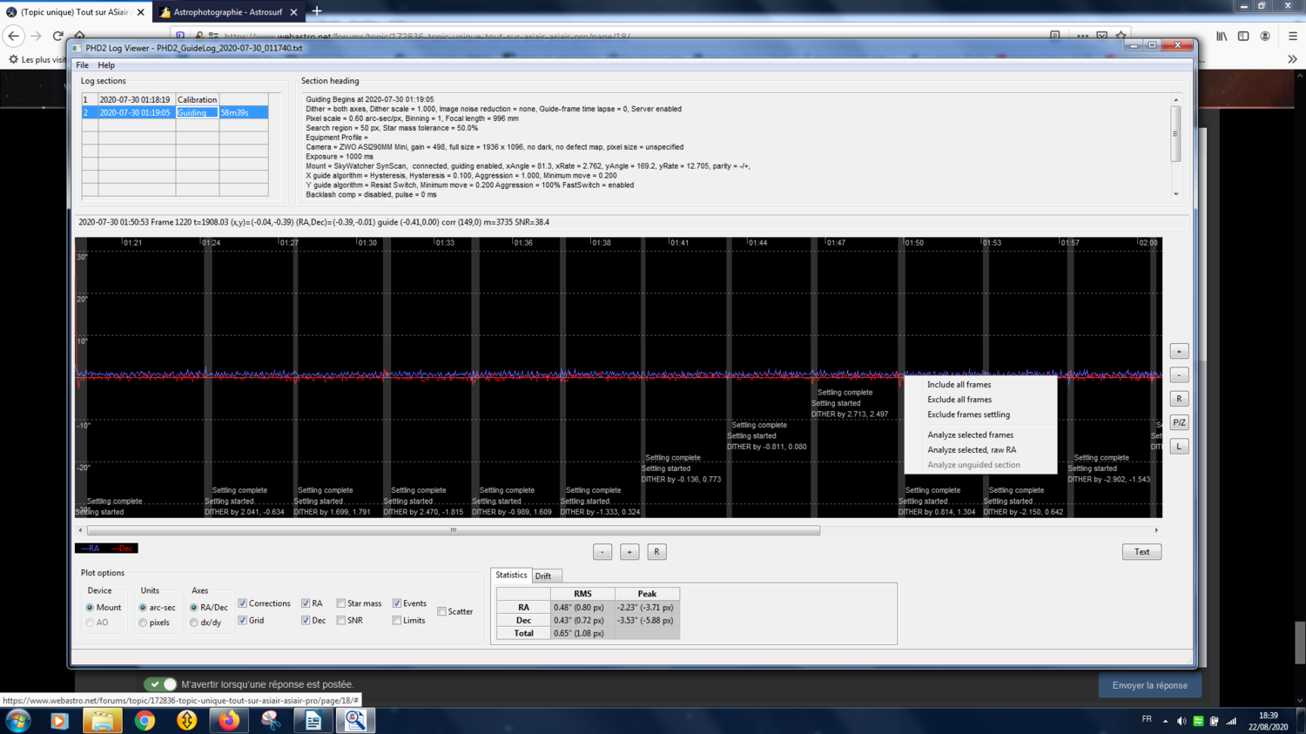This screenshot has height=734, width=1306.
Task: Select pixels units radio button
Action: (143, 623)
